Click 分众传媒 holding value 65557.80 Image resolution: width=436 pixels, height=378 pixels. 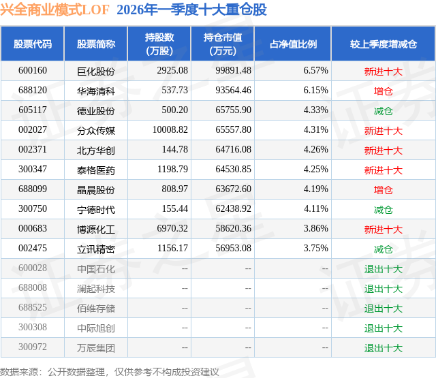[x=233, y=130]
